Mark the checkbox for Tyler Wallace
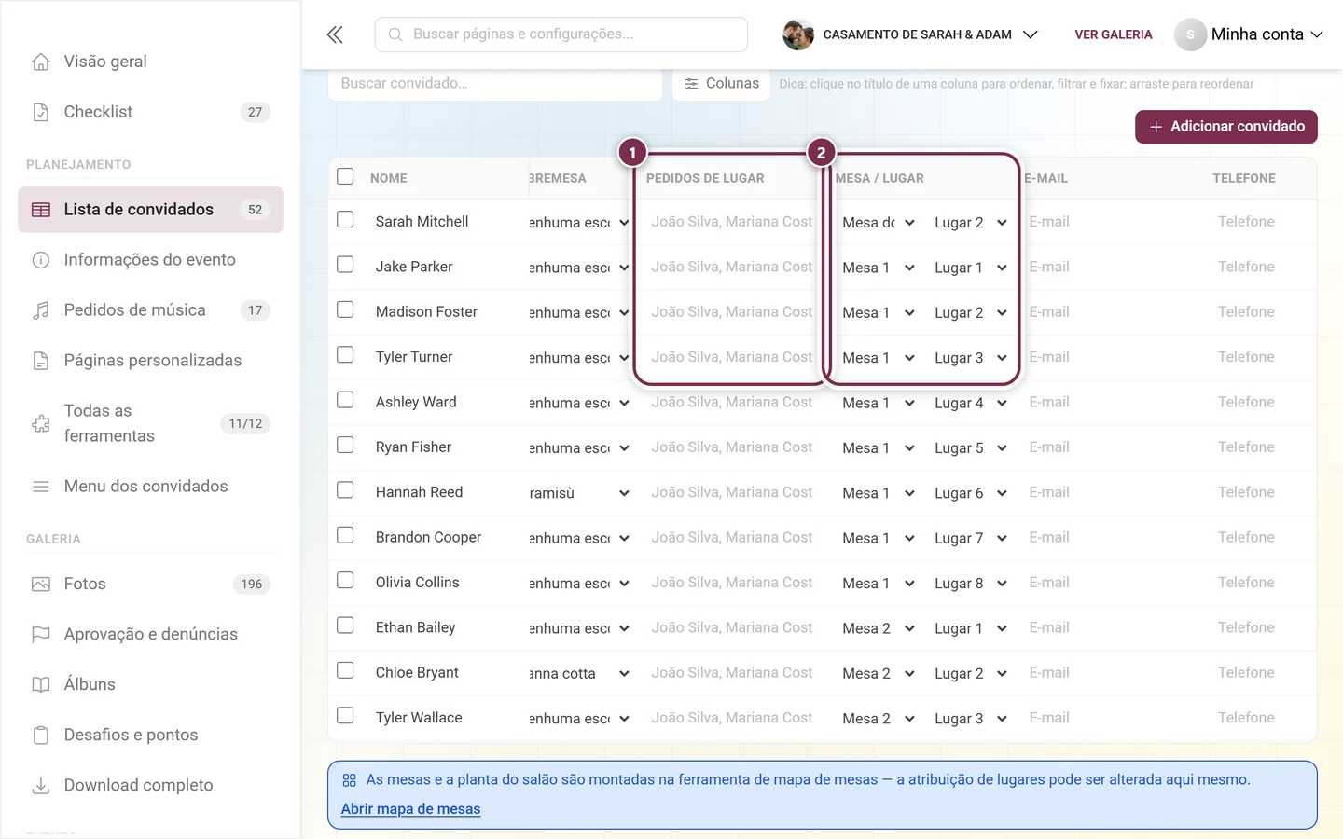 [x=345, y=716]
